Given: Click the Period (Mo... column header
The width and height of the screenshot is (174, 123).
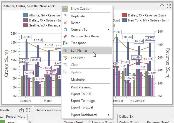Looking at the screenshot, I should (x=16, y=117).
